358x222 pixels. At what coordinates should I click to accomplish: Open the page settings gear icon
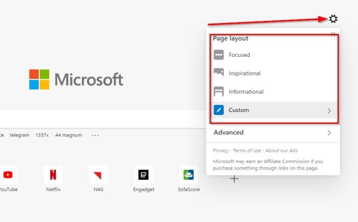pos(333,19)
